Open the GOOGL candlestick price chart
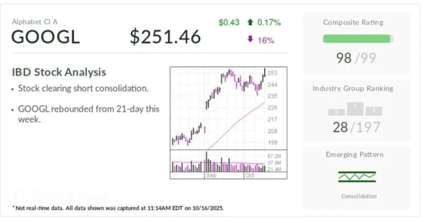Screen dimensions: 422x222 (x=218, y=107)
